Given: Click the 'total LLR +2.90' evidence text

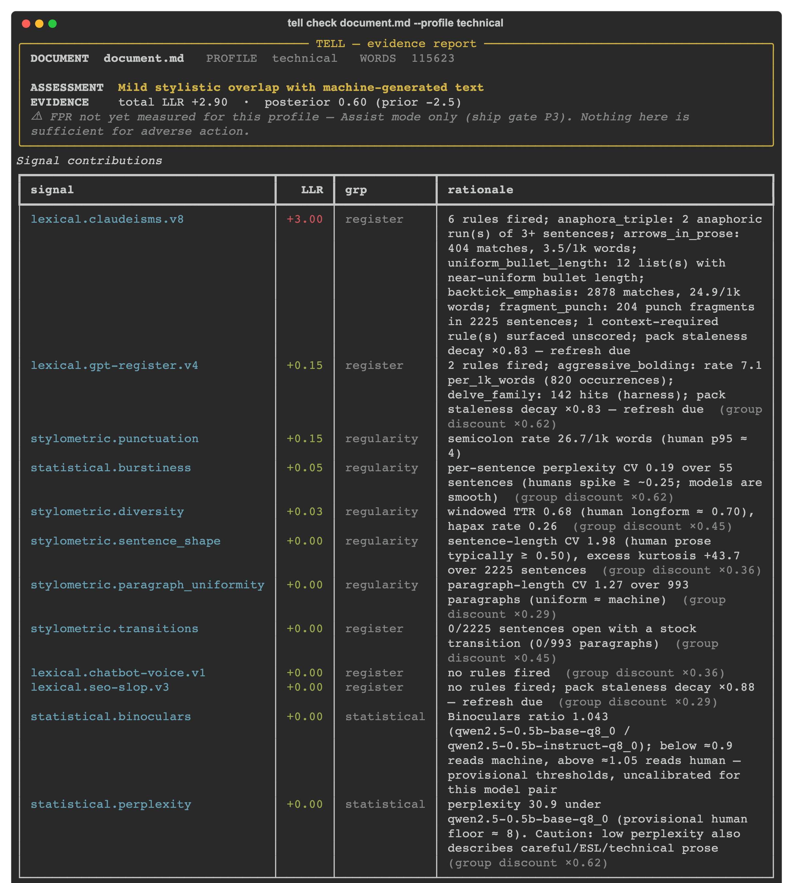Looking at the screenshot, I should 173,102.
